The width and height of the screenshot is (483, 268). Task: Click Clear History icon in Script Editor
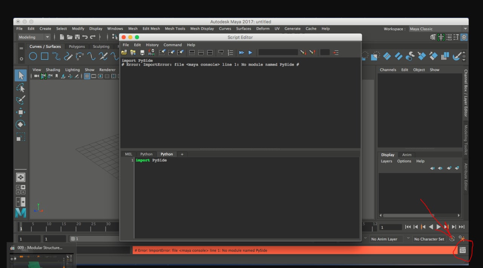162,52
